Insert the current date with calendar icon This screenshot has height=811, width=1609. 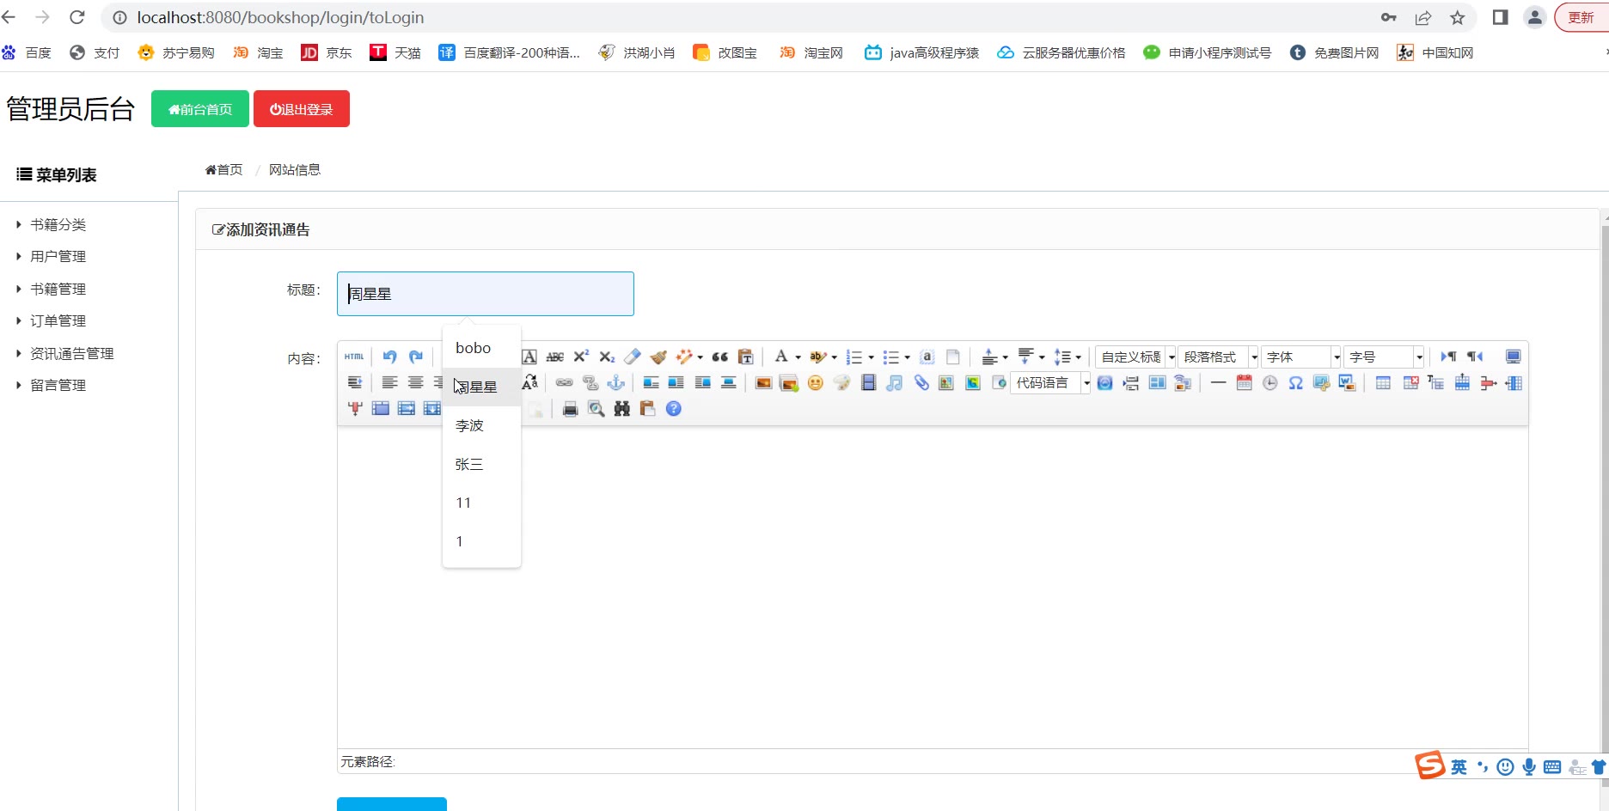point(1244,382)
